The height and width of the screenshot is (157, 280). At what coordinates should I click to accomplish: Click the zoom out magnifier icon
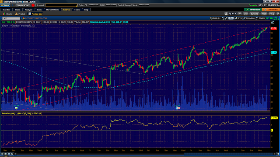[x=9, y=154]
